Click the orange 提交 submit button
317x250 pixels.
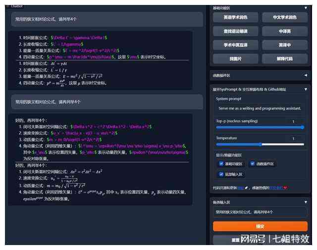coord(260,226)
